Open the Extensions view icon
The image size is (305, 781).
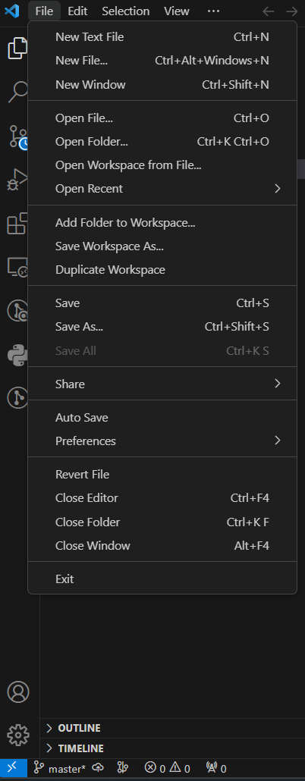tap(18, 223)
